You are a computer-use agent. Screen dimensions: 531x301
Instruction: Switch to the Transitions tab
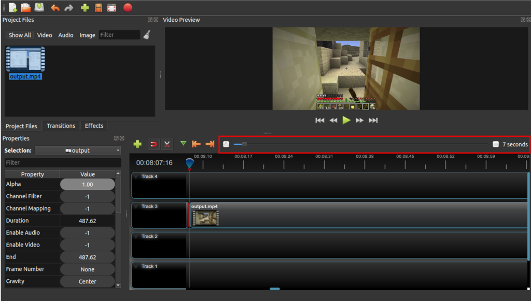[61, 126]
